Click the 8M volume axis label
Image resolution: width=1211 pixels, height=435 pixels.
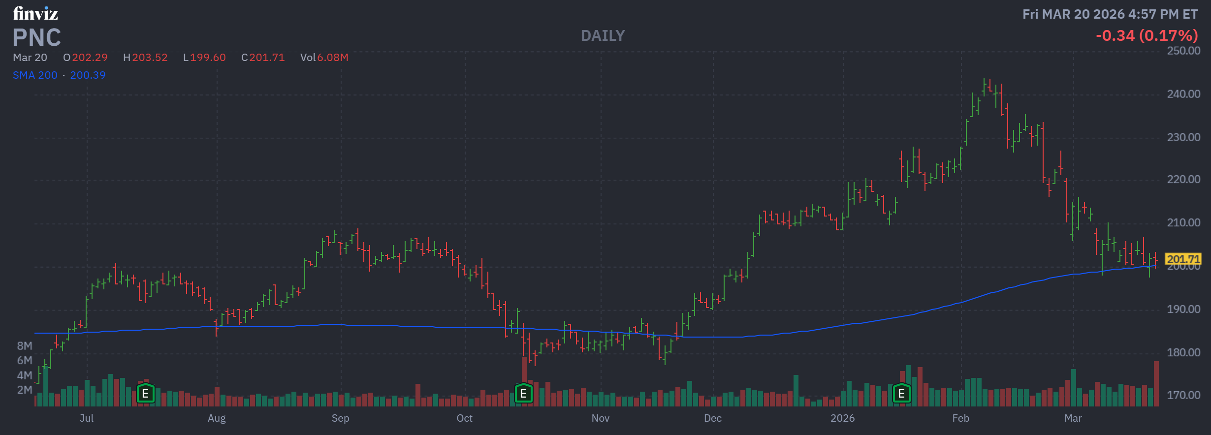[25, 346]
